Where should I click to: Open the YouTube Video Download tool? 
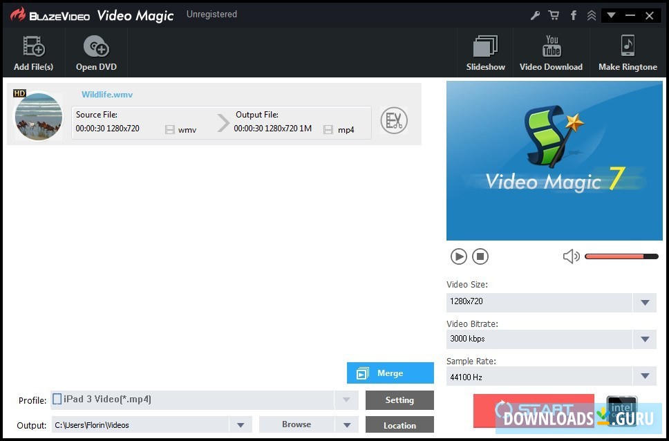551,52
